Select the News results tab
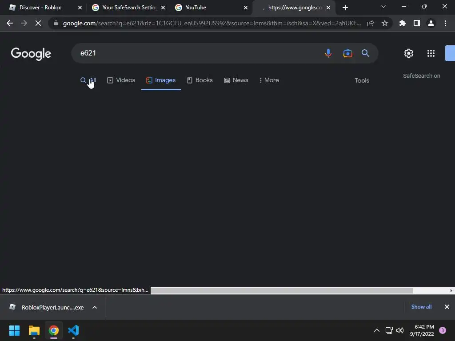 tap(236, 80)
